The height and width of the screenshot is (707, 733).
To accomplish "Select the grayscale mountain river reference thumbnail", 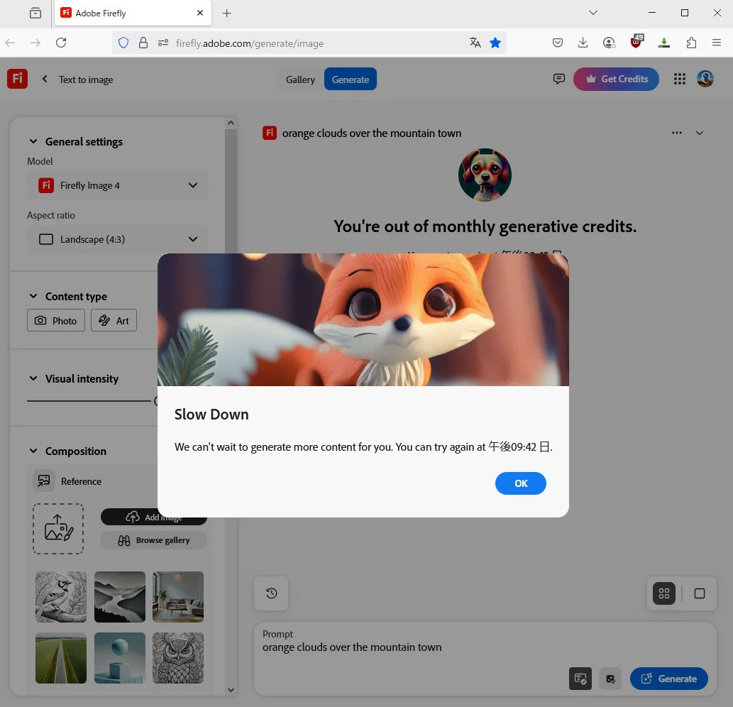I will (x=120, y=597).
